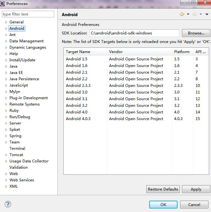Select Terminal preferences category
Viewport: 211px width, 212px height.
17,148
